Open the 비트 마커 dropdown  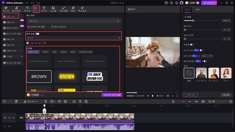pyautogui.click(x=207, y=56)
